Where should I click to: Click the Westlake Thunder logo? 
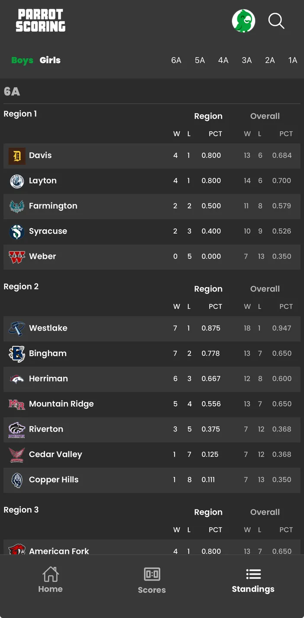(16, 328)
